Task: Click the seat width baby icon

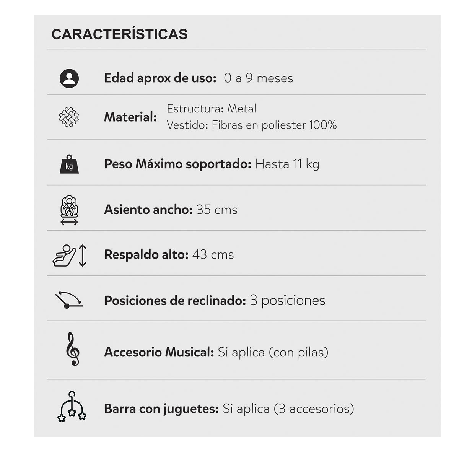Action: pos(69,210)
